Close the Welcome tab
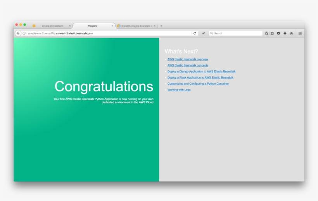This screenshot has height=201, width=318. [x=112, y=26]
